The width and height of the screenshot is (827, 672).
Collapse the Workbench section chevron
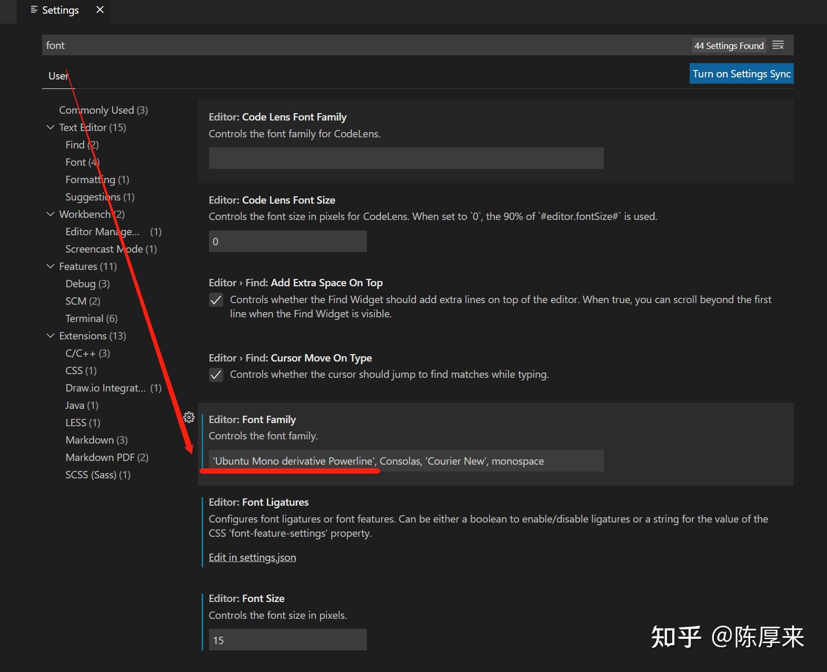pyautogui.click(x=51, y=214)
